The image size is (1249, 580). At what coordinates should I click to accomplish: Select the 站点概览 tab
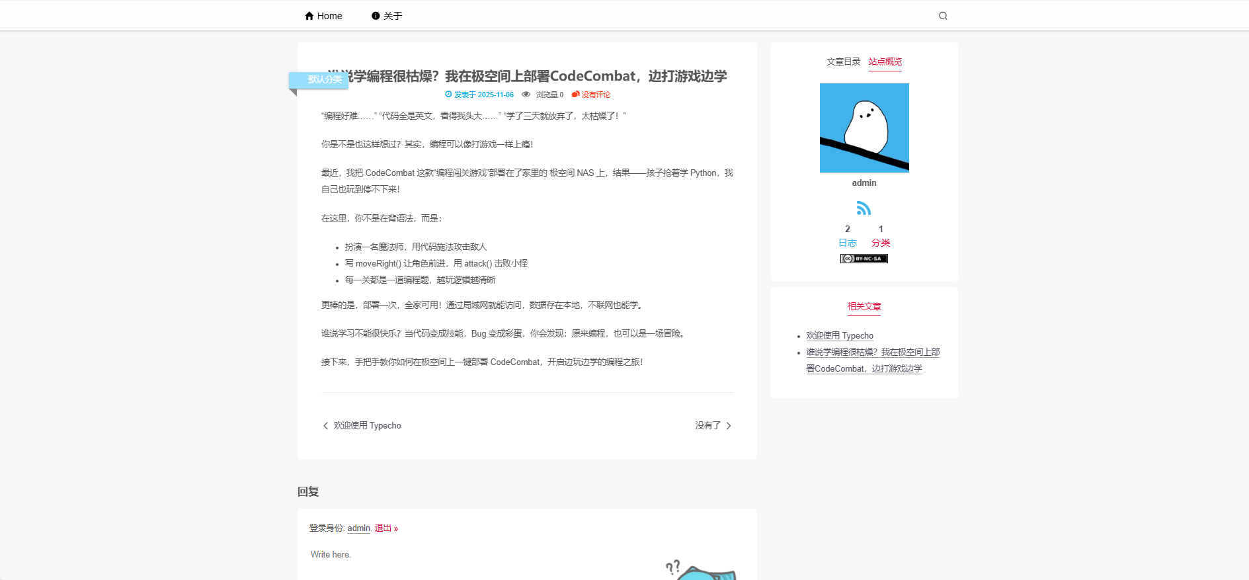(885, 62)
